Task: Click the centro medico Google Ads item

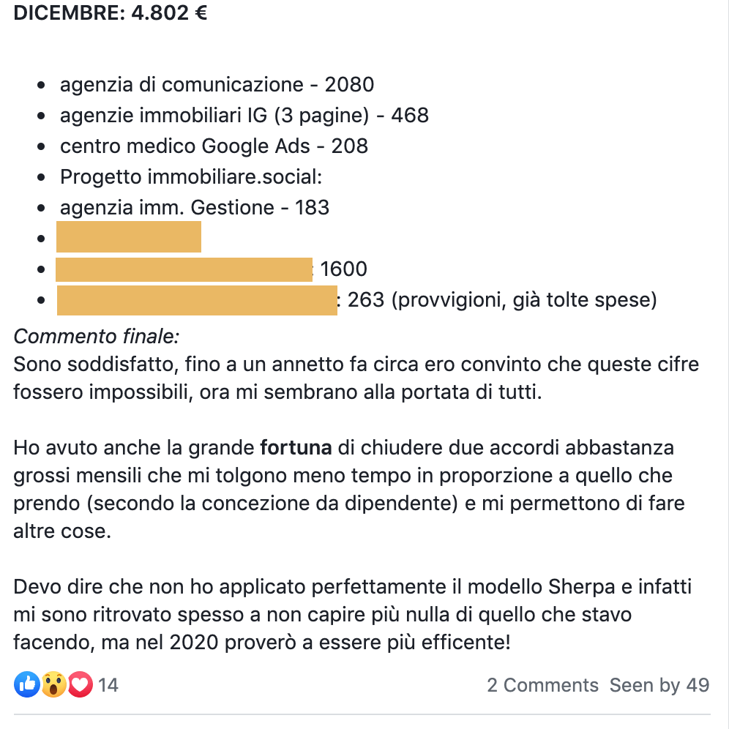Action: point(214,146)
